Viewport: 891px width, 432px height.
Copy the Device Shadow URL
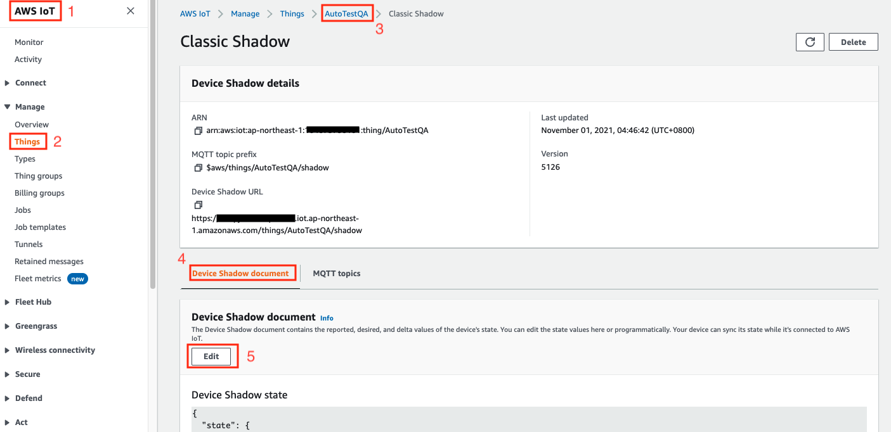point(198,205)
